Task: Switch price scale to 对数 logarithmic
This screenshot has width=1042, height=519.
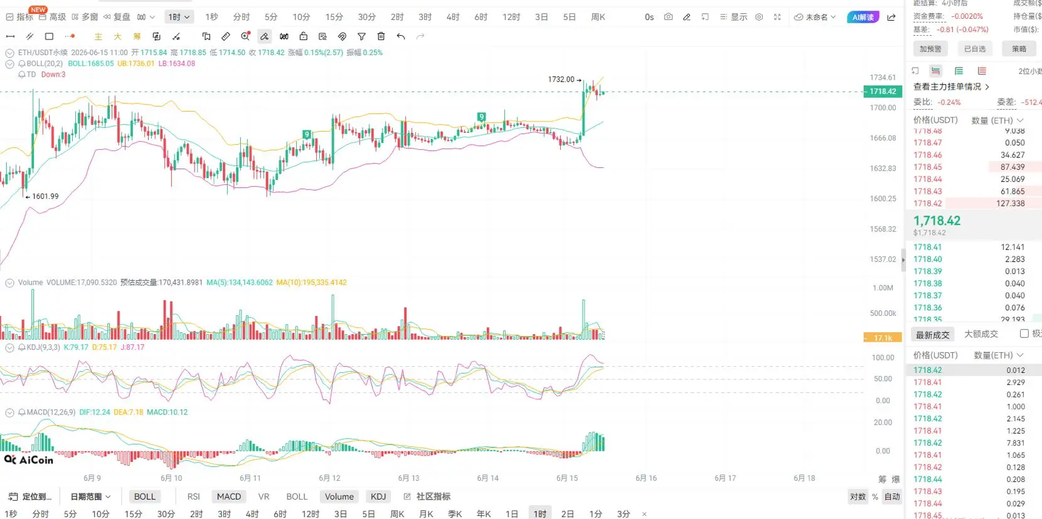Action: coord(858,496)
